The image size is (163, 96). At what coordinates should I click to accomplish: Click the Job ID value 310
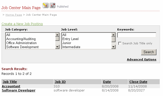tap(57, 86)
